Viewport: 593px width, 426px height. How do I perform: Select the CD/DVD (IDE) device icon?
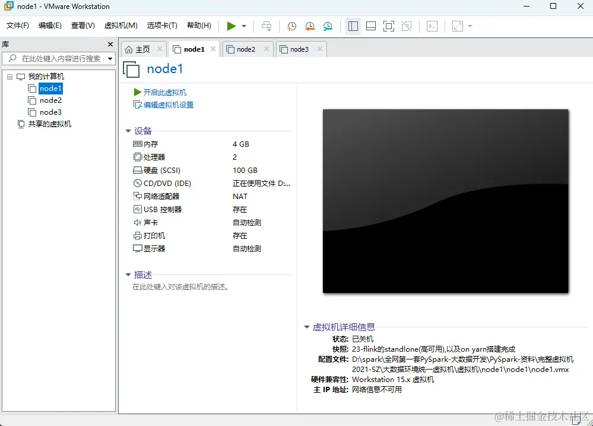tap(137, 183)
